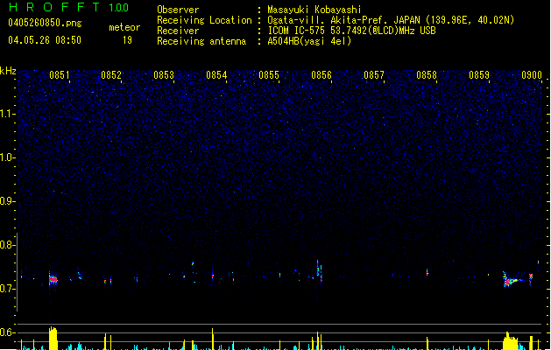Viewport: 551px width, 350px height.
Task: Click the 0.6 kHz axis label
Action: pyautogui.click(x=7, y=332)
